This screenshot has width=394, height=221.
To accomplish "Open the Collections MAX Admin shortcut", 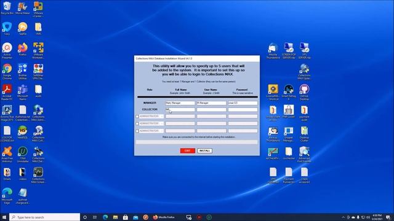I will click(38, 113).
